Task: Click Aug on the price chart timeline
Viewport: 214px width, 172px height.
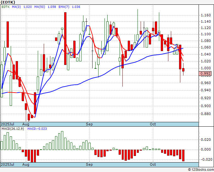Action: [26, 124]
